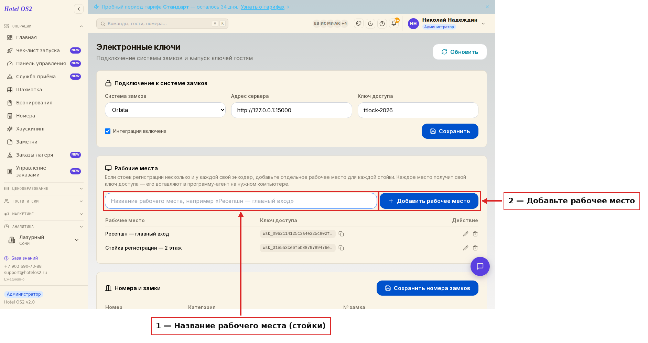This screenshot has width=648, height=343.
Task: Edit the Ресепшн — главный вход workplace
Action: pyautogui.click(x=466, y=234)
